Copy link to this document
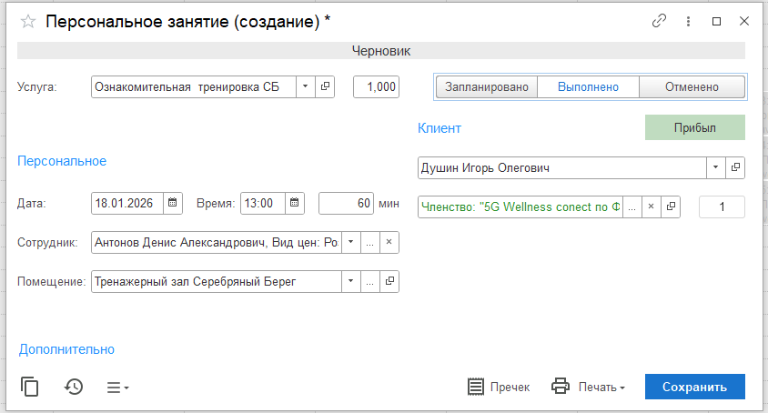The image size is (768, 413). coord(659,21)
